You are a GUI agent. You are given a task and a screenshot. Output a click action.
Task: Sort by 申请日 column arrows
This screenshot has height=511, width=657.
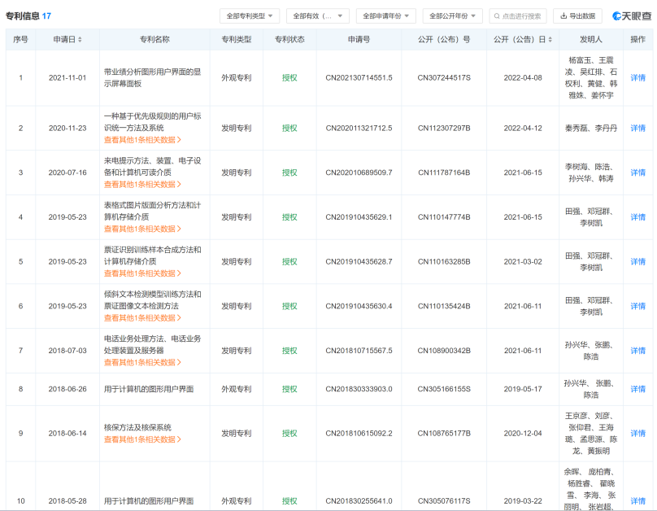(80, 40)
